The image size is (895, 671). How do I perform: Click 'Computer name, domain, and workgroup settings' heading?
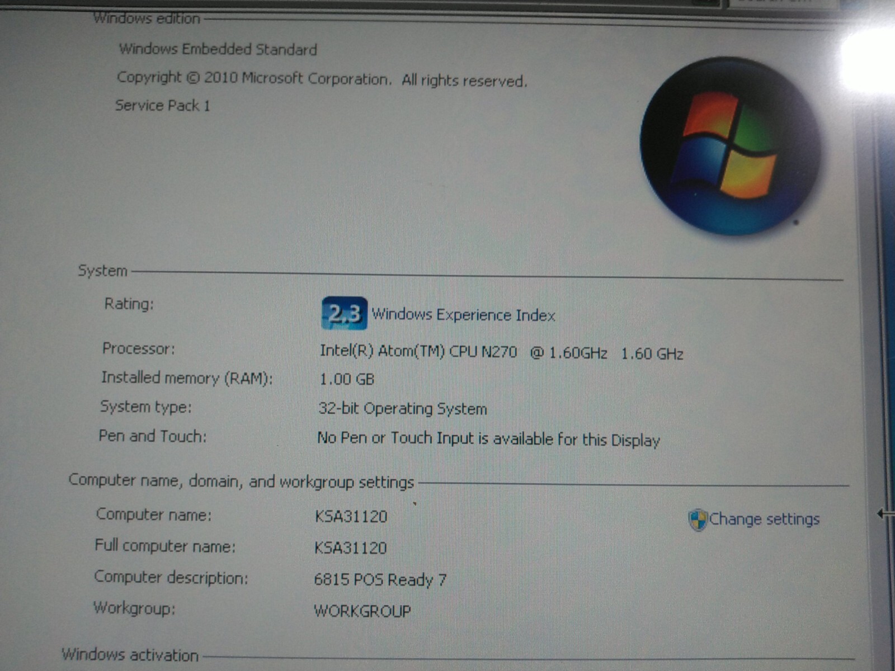(241, 481)
